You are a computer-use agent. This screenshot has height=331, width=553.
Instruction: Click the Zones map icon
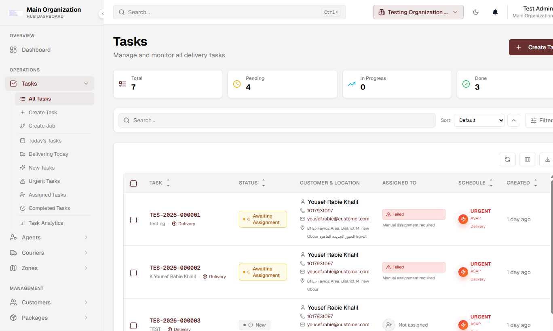click(x=13, y=268)
